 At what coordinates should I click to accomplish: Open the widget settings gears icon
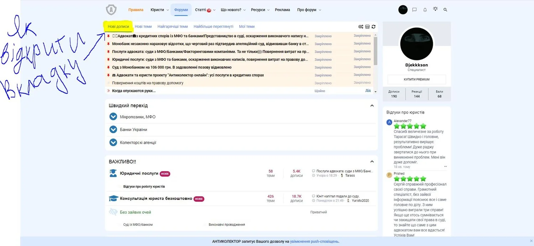coord(361,27)
